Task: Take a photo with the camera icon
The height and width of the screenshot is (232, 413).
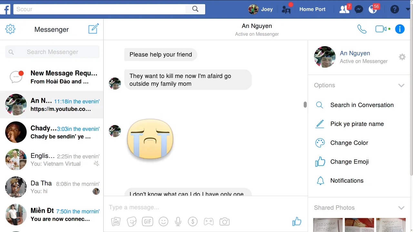Action: pos(224,222)
